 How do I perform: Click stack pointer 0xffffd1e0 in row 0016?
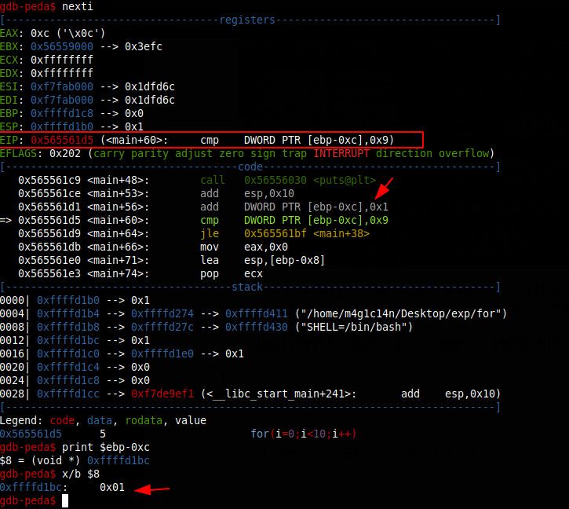162,354
